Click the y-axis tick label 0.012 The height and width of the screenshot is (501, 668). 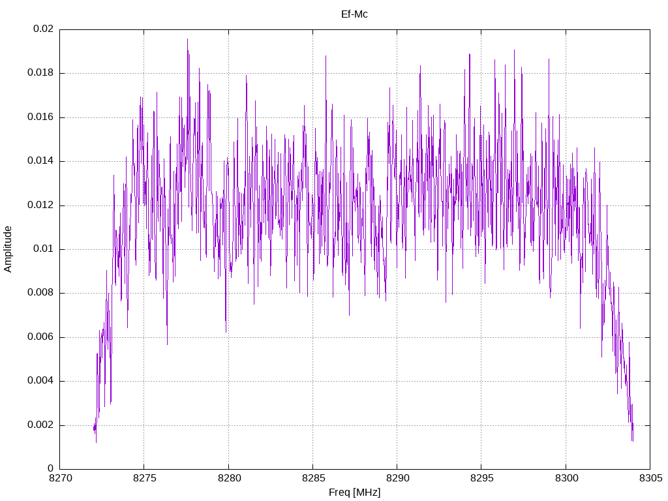click(x=40, y=205)
